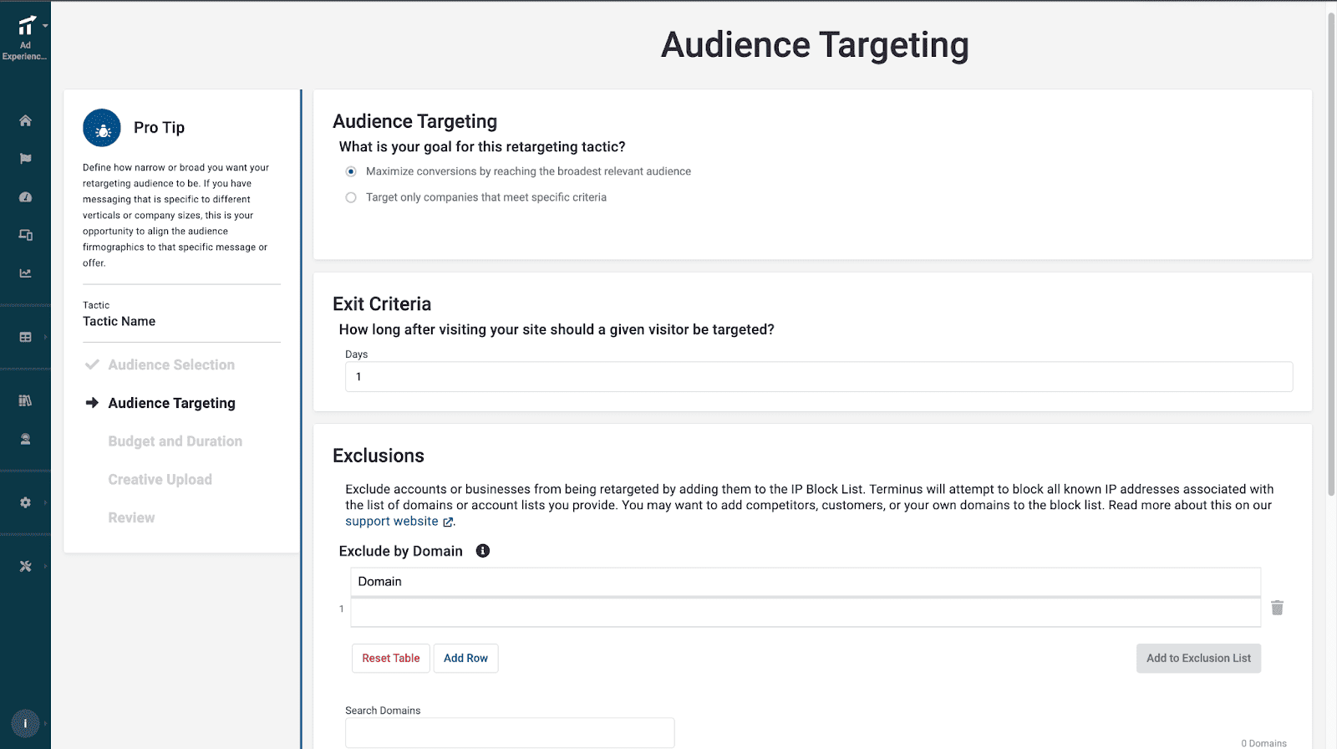Click the Days input field

818,377
